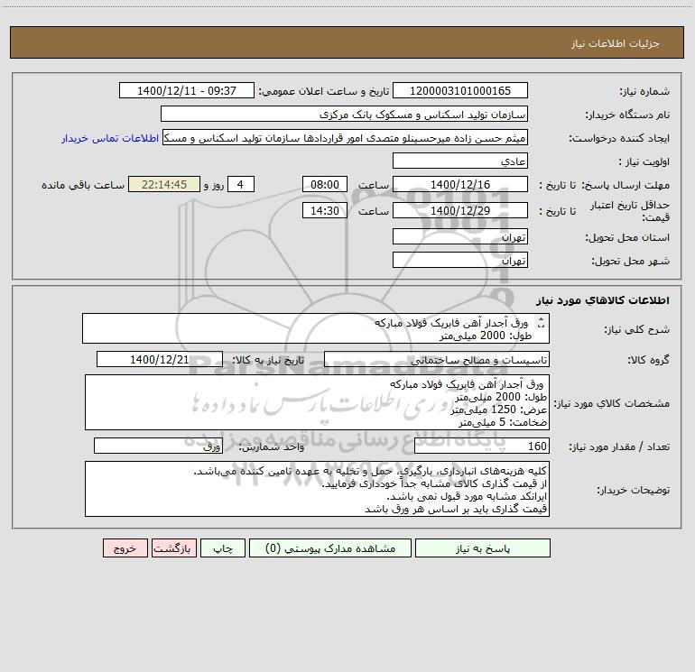View attached documents button (0)
This screenshot has width=695, height=672.
(330, 548)
